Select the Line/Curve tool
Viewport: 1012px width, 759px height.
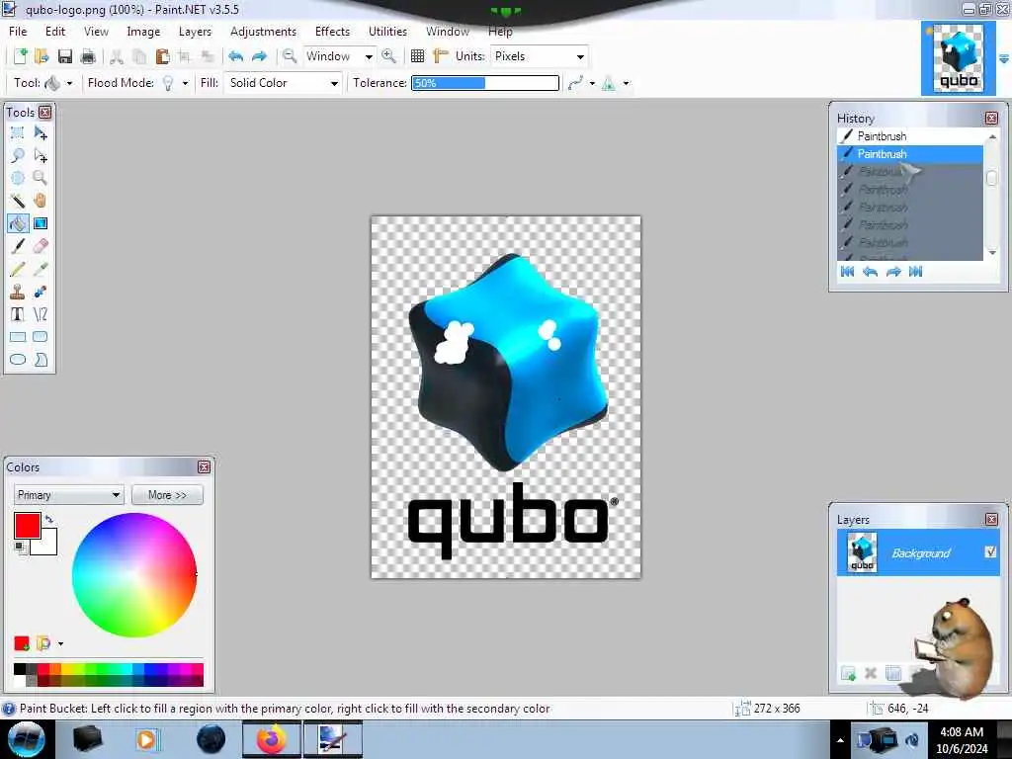pyautogui.click(x=40, y=314)
